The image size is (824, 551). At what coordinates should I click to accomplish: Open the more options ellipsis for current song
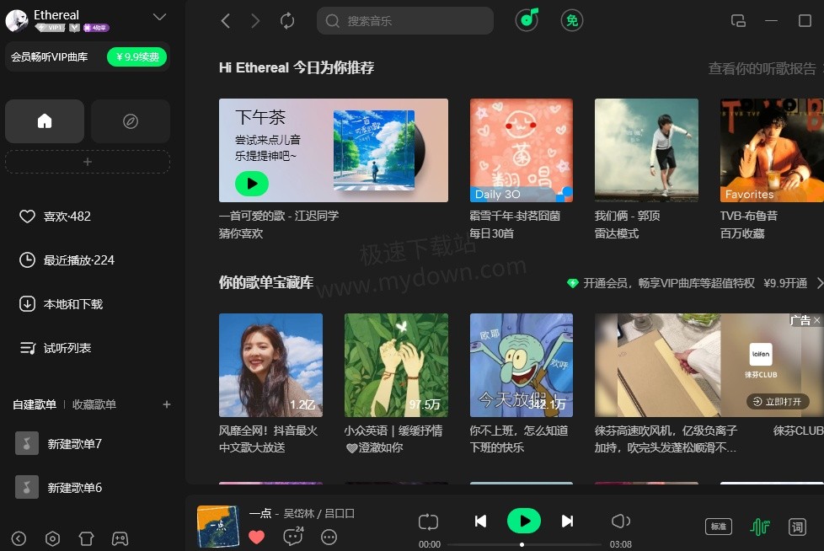[x=329, y=537]
